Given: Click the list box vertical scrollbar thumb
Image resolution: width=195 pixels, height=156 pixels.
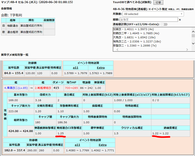Looking at the screenshot, I should (x=193, y=36).
